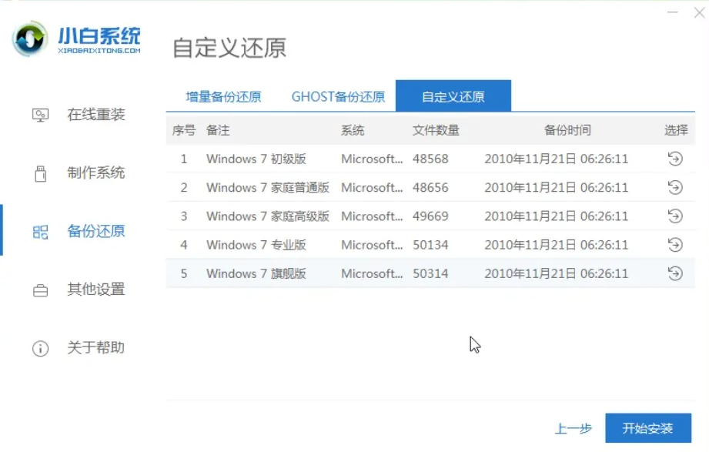
Task: Pick restore icon for Windows 7 旗舰版
Action: [x=674, y=273]
